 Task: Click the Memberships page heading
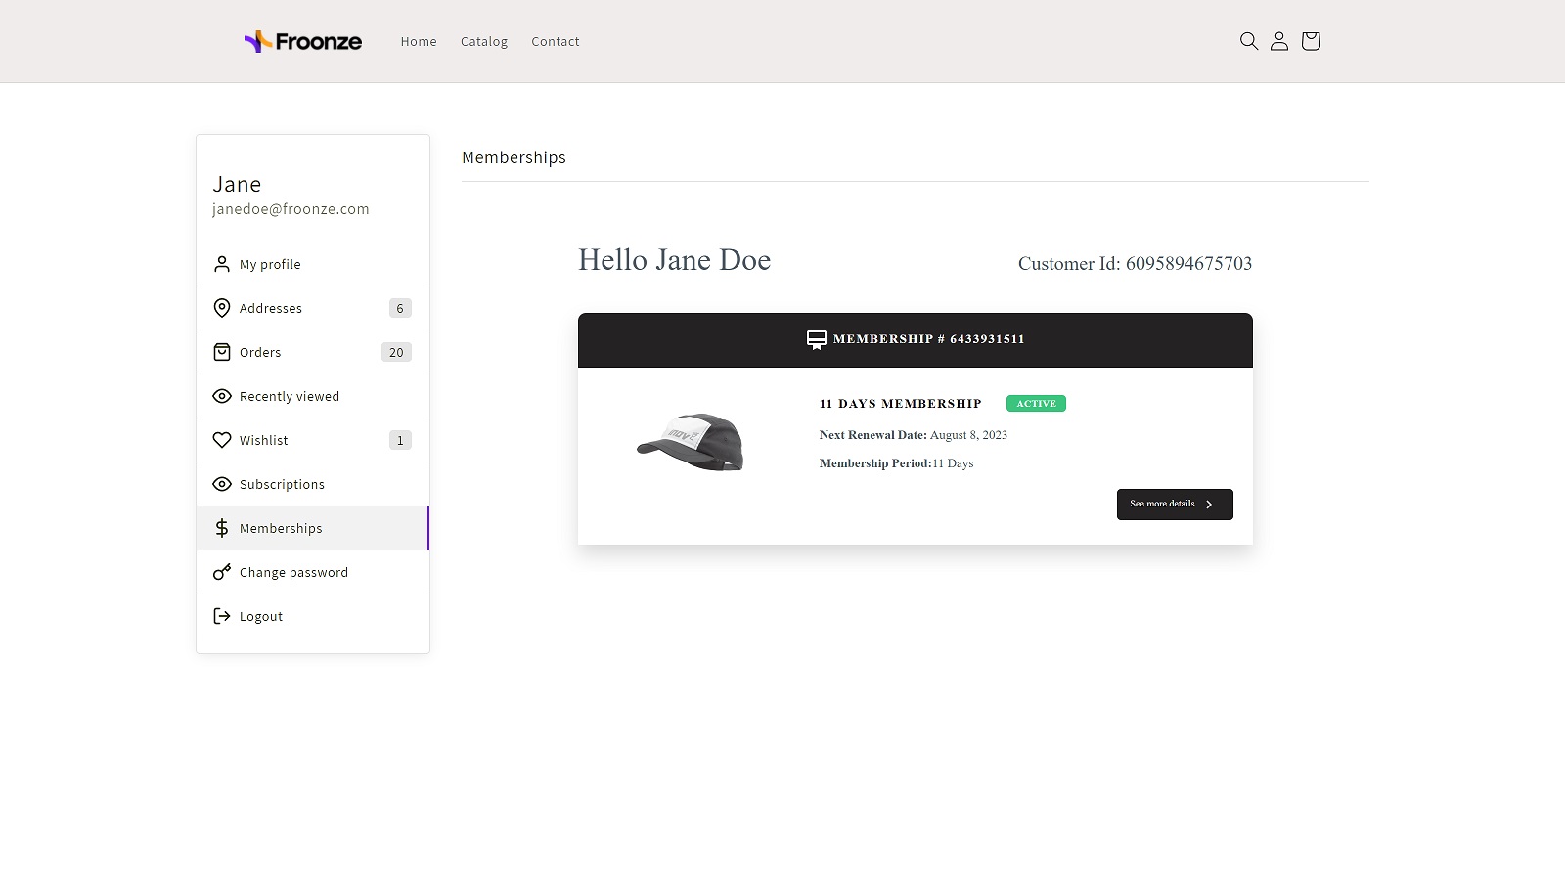(514, 157)
